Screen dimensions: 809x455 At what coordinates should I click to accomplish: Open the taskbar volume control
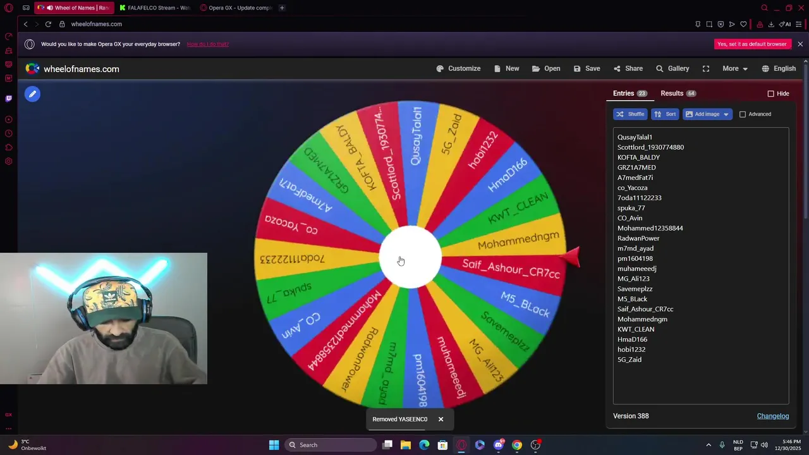764,445
